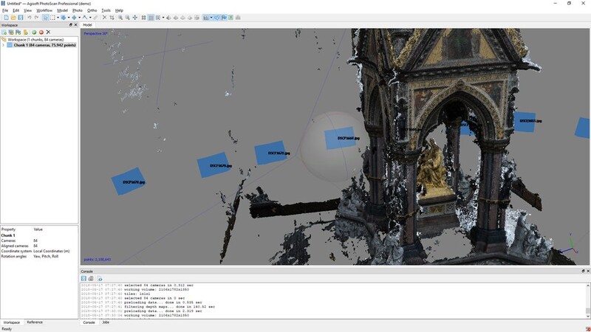Select the Model view tab
This screenshot has height=332, width=591.
[x=87, y=25]
